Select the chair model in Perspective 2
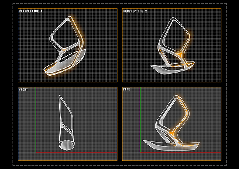The height and width of the screenshot is (169, 239). (172, 45)
